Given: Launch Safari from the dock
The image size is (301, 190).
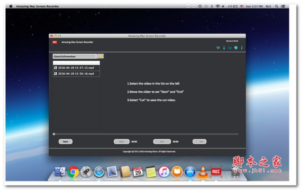Looking at the screenshot, I should (x=99, y=172).
